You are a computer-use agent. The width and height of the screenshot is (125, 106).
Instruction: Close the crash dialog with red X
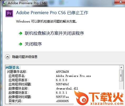(x=120, y=2)
